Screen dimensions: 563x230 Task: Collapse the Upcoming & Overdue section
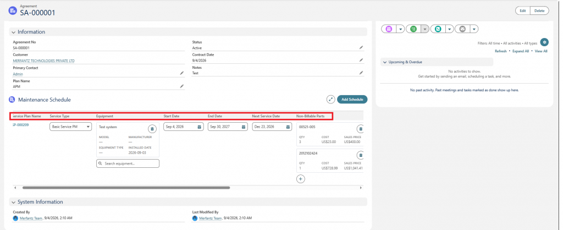pyautogui.click(x=384, y=62)
